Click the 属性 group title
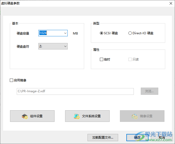Screen dimensions: 175x144 pyautogui.click(x=96, y=50)
